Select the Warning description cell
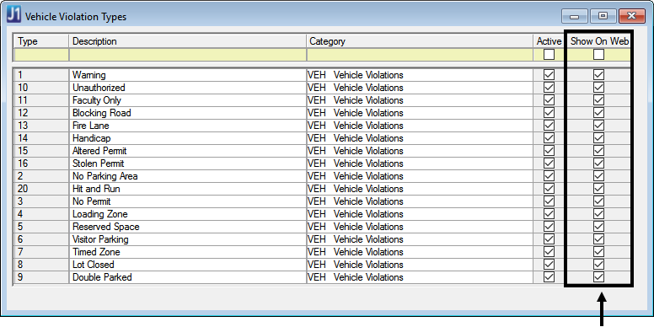The height and width of the screenshot is (327, 654). [187, 75]
